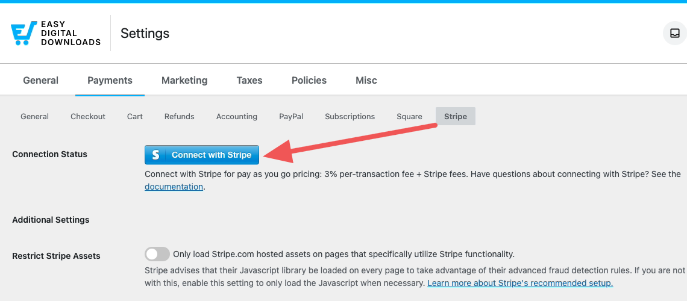Image resolution: width=687 pixels, height=301 pixels.
Task: Switch to the Cart sub-tab
Action: pos(135,116)
